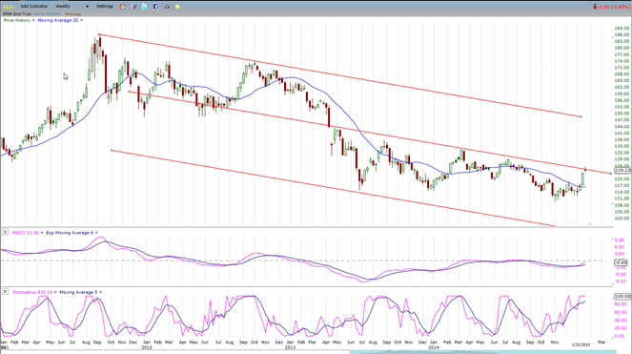Click the GLD ticker symbol
This screenshot has height=354, width=632.
tap(8, 7)
